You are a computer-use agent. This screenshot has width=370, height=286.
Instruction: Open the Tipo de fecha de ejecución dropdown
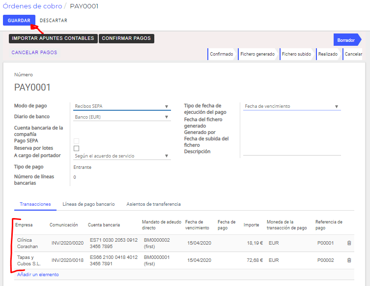(x=292, y=106)
